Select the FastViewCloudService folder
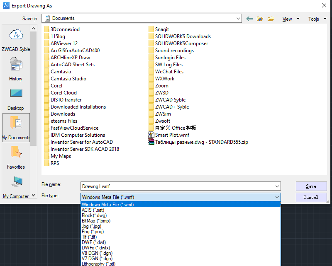The width and height of the screenshot is (332, 266). [71, 128]
